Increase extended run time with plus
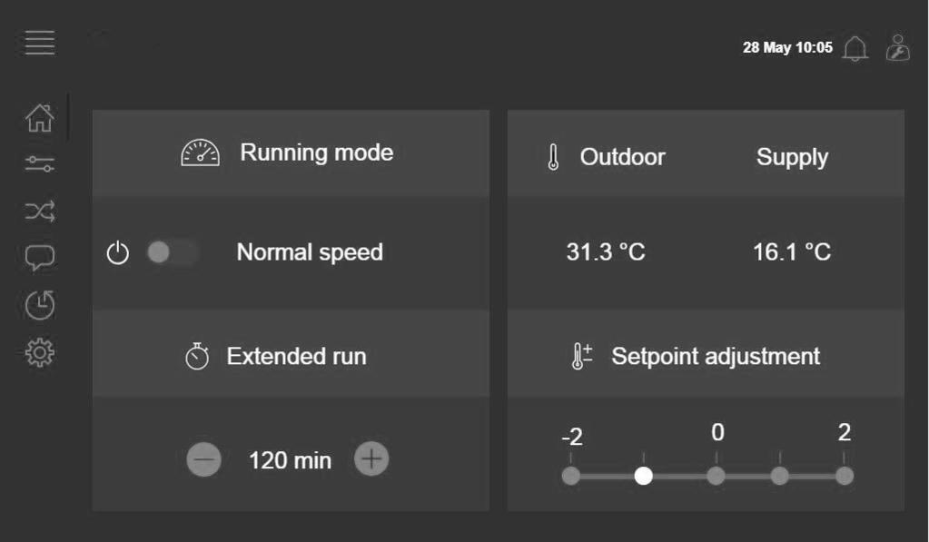Viewport: 929px width, 542px height. click(x=371, y=458)
